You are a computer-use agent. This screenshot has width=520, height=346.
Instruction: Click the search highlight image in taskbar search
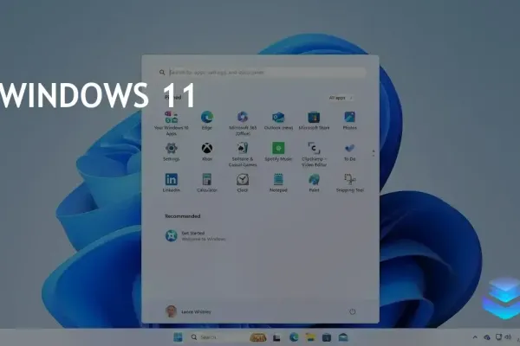[258, 337]
